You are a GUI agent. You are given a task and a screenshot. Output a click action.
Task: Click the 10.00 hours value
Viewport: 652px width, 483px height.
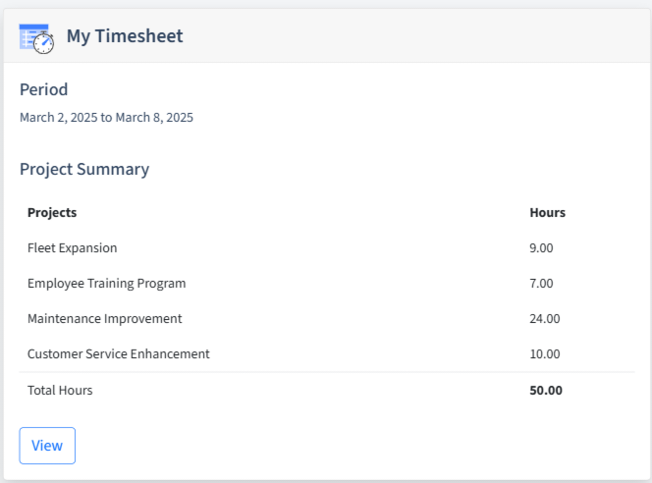(x=545, y=353)
